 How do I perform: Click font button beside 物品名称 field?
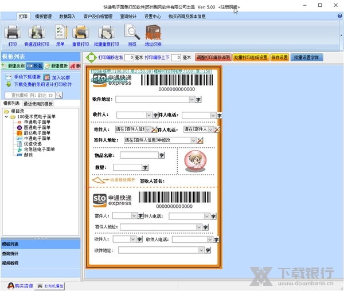coord(162,155)
